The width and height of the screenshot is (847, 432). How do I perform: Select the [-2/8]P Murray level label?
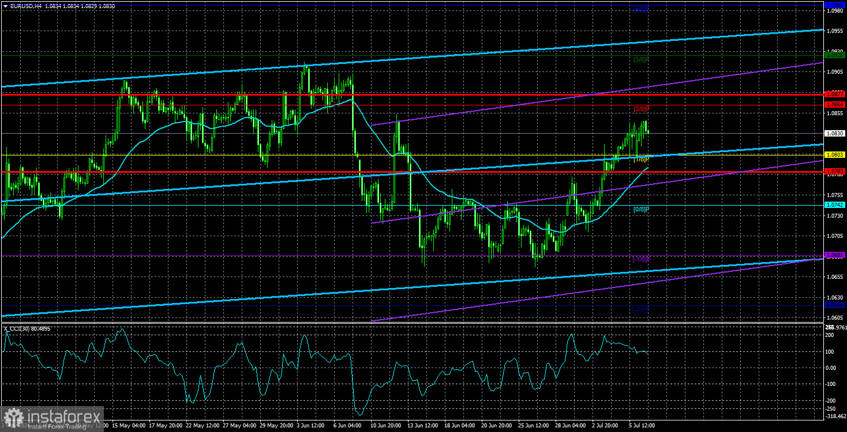click(x=642, y=309)
